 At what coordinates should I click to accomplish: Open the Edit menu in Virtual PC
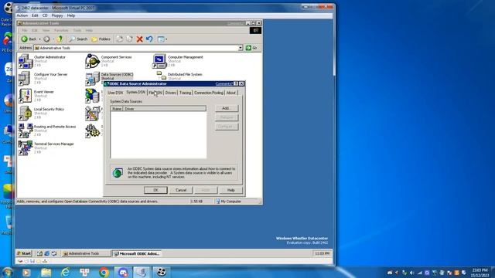35,15
